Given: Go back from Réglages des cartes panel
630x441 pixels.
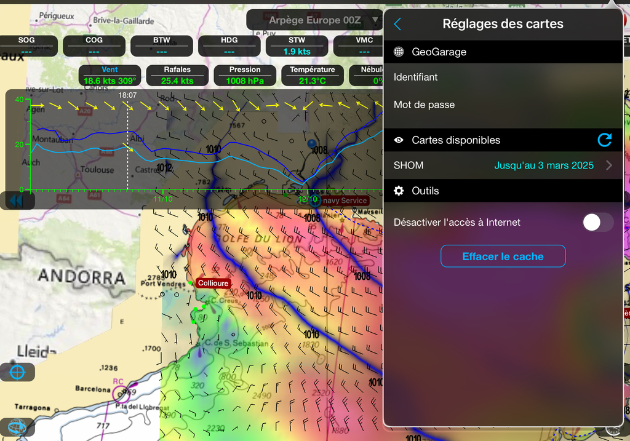Looking at the screenshot, I should click(397, 24).
